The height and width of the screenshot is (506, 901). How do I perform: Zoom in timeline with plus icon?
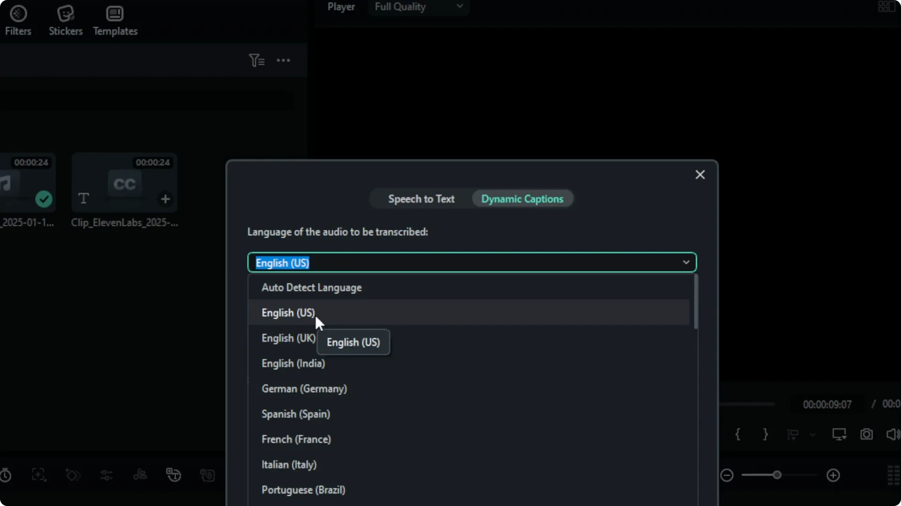(x=833, y=476)
